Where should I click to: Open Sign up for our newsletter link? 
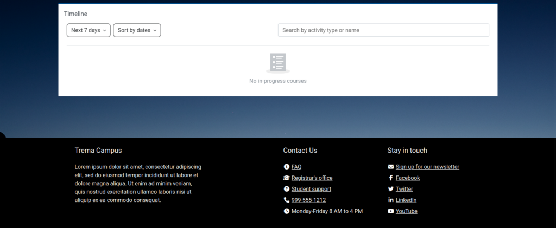pyautogui.click(x=427, y=167)
